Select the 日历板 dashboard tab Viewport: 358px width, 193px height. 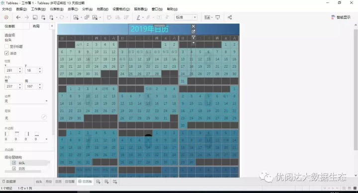coord(85,182)
